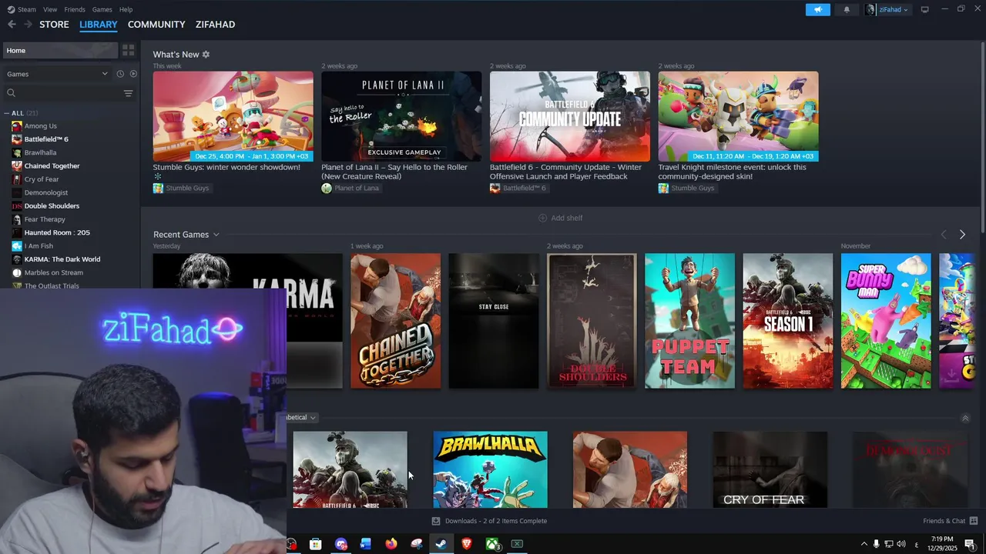
Task: Click the Battlefield 6 link under news
Action: tap(518, 189)
